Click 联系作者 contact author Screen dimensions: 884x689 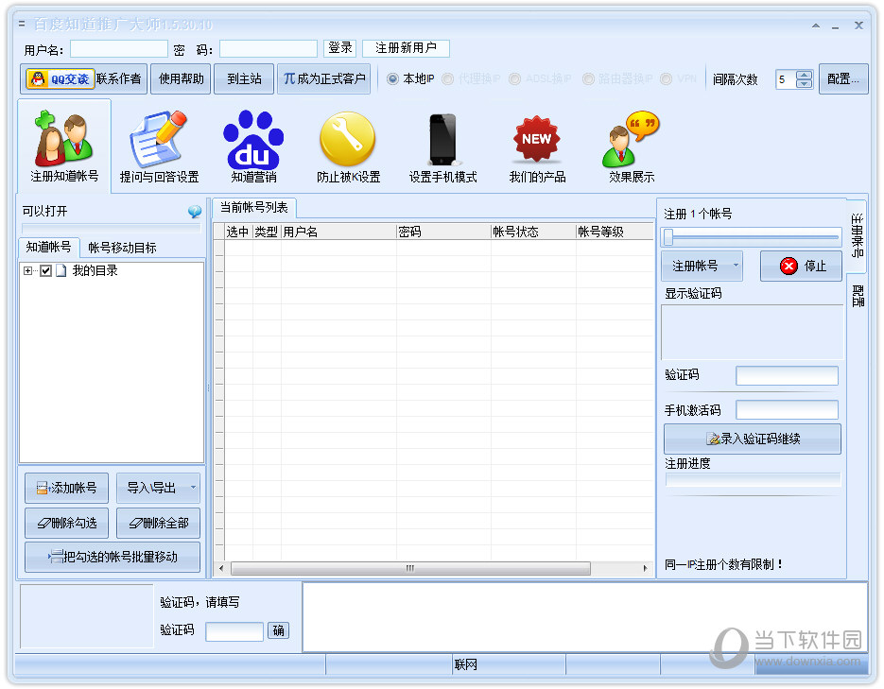(118, 78)
